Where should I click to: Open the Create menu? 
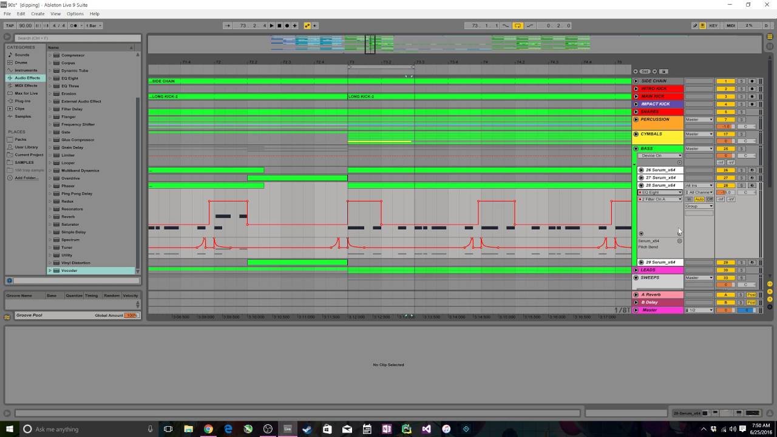pos(38,13)
